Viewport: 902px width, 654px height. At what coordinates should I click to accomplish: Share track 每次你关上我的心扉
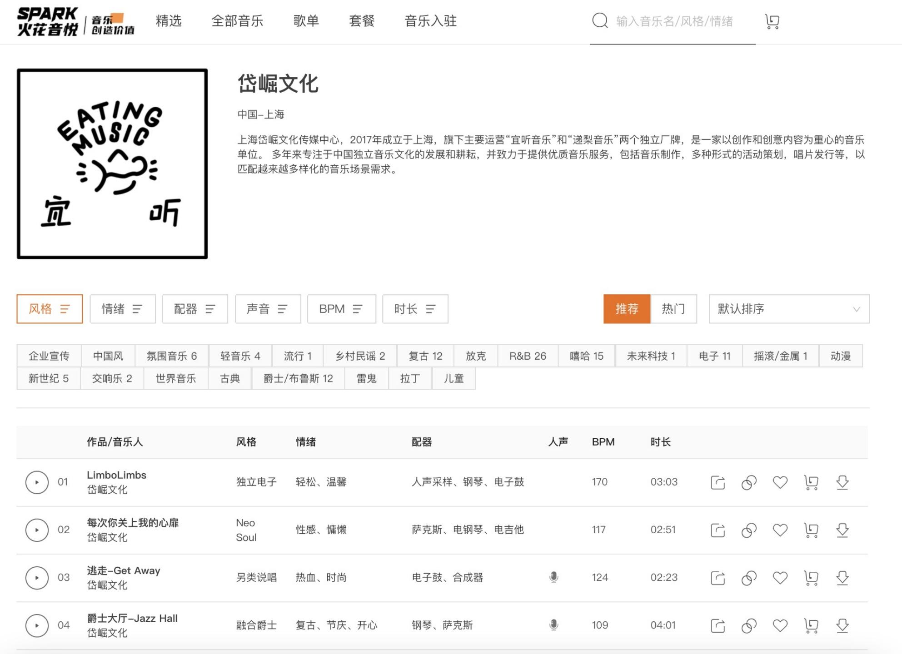[718, 530]
